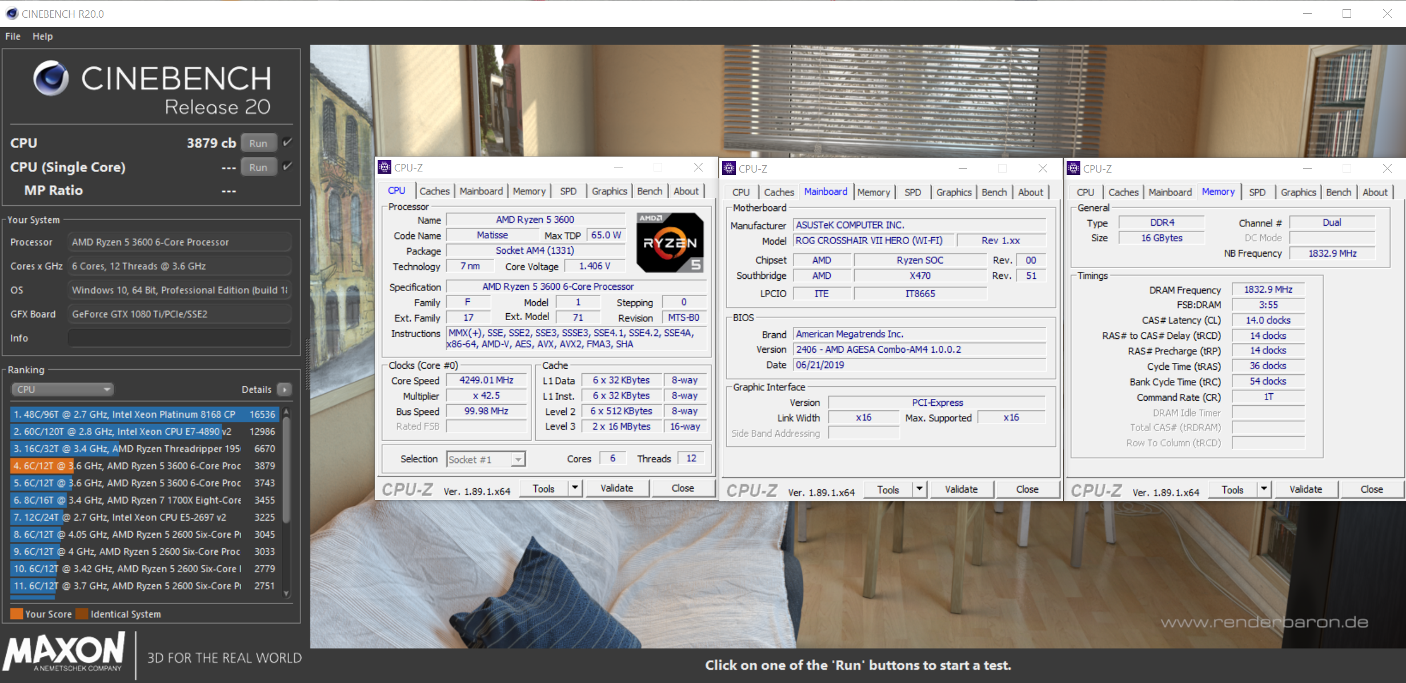
Task: Toggle the CPU test checkbox
Action: [287, 142]
